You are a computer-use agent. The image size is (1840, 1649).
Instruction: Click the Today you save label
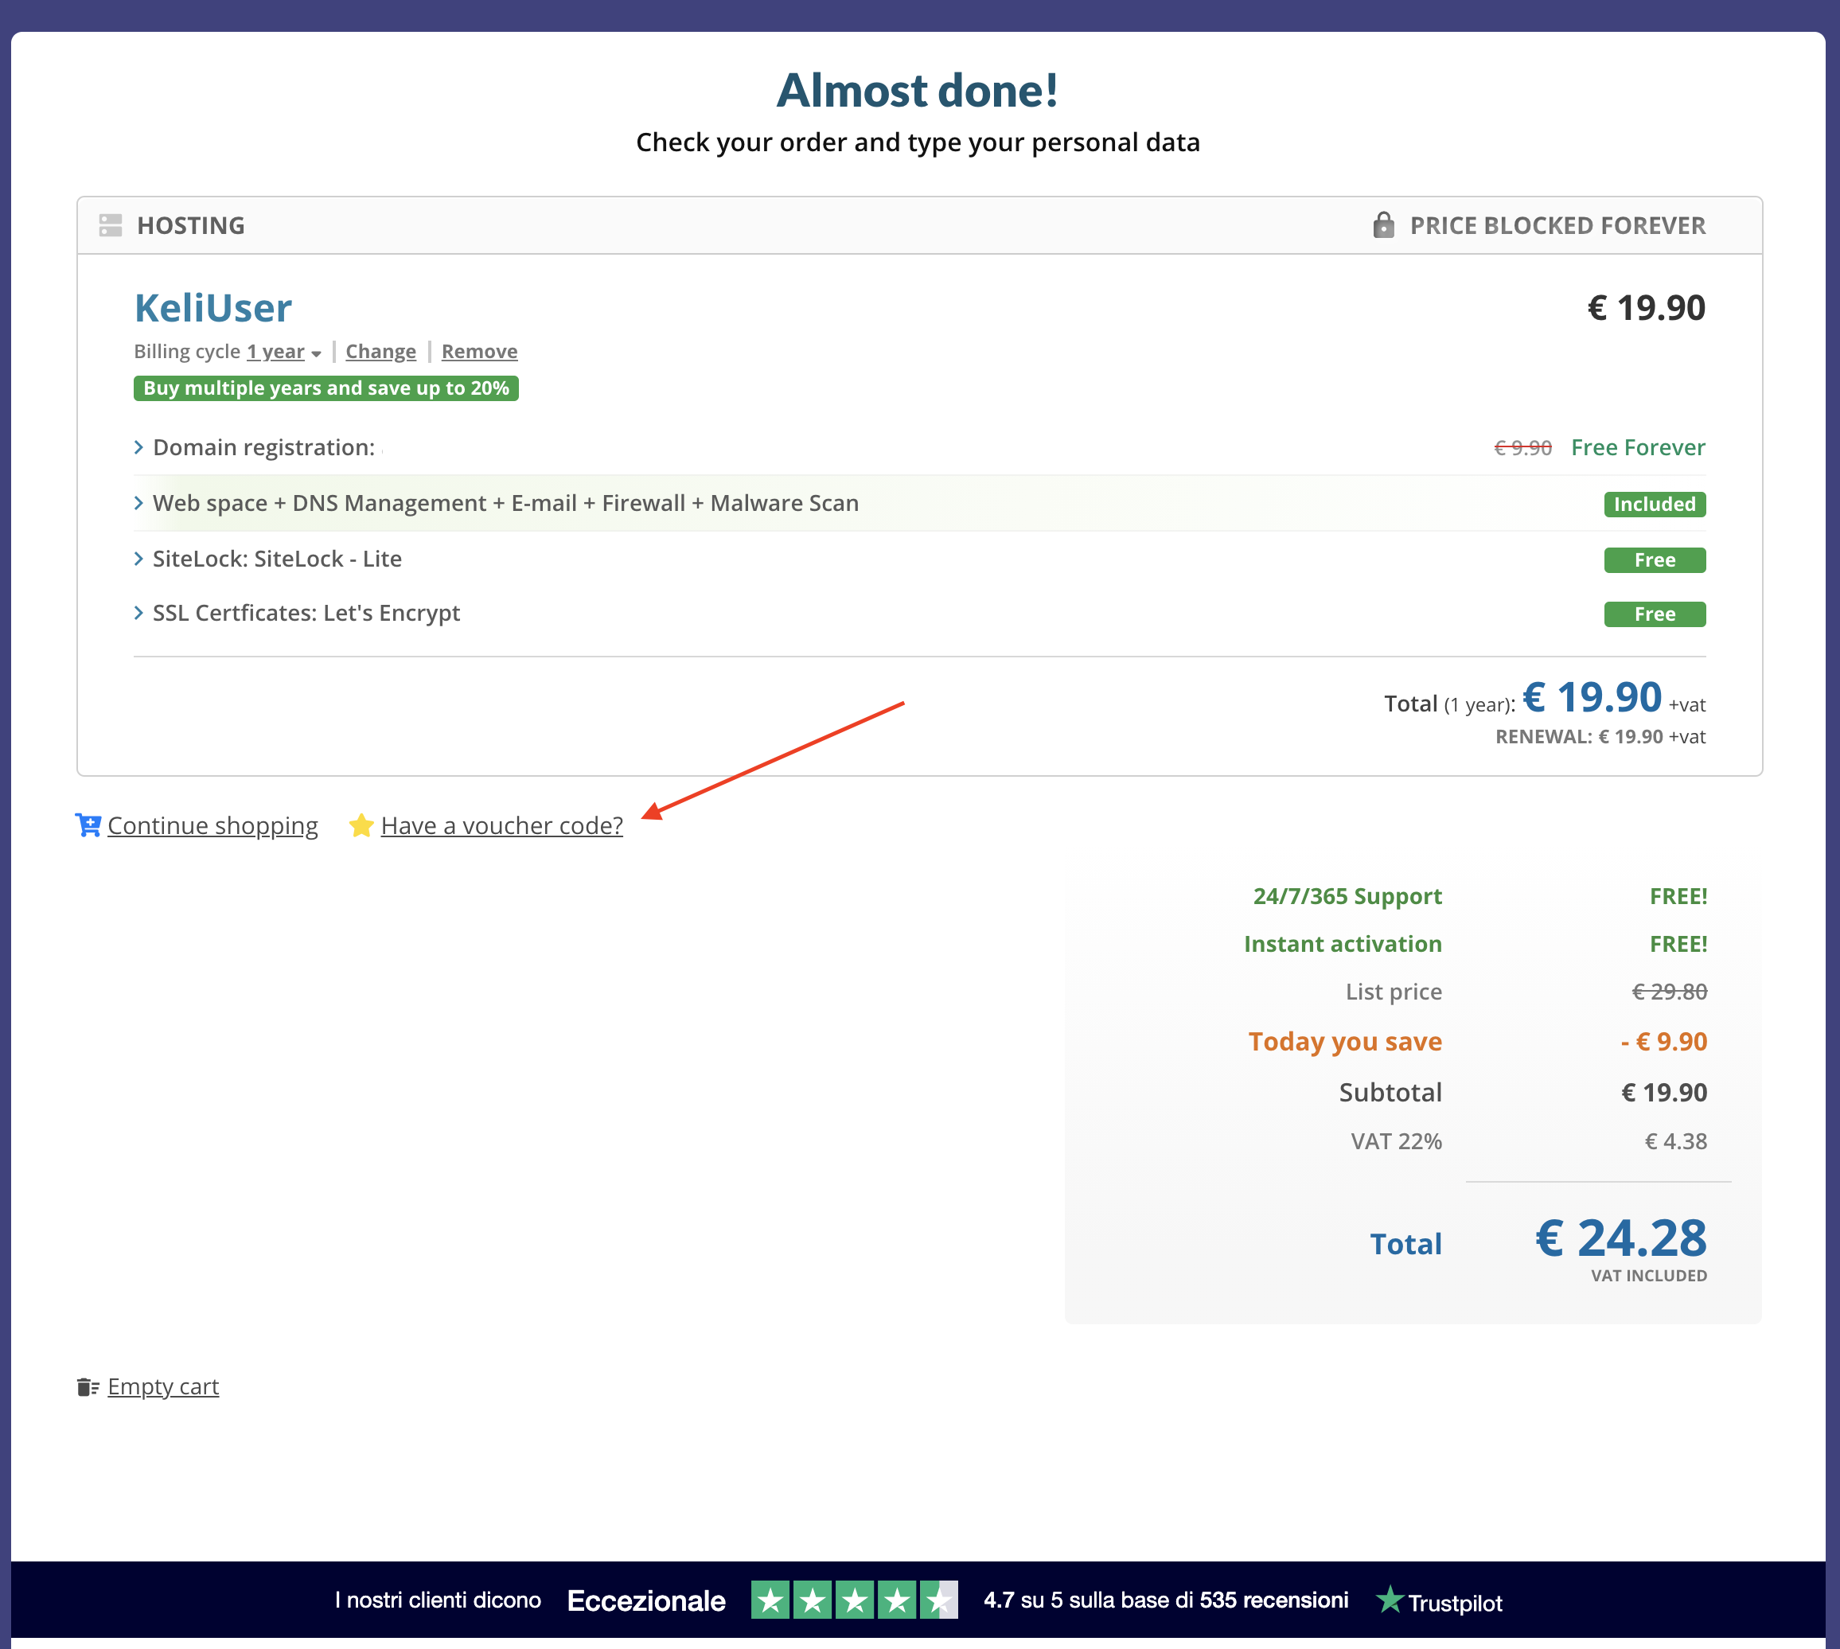[1345, 1042]
